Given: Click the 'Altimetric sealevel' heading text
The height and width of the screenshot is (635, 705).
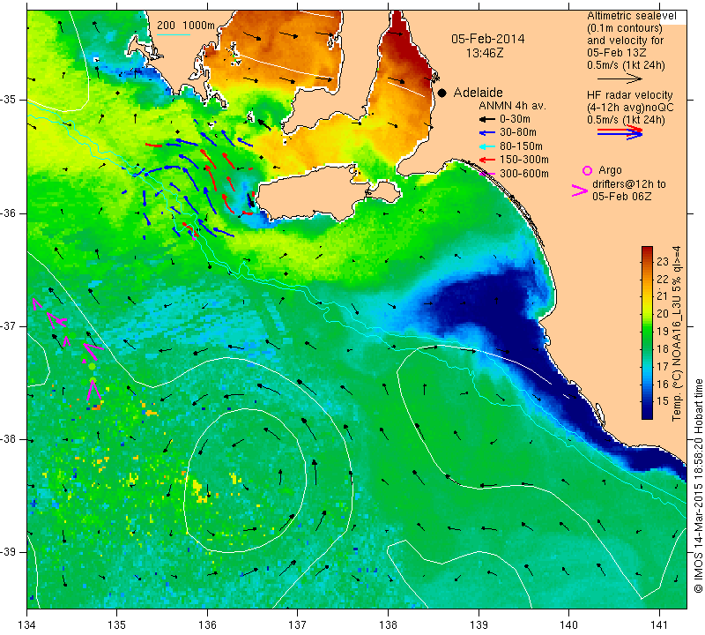Looking at the screenshot, I should (632, 16).
